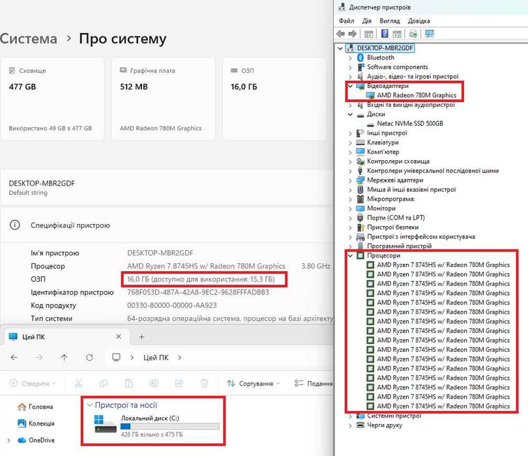Collapse the Процесори node
Image resolution: width=528 pixels, height=456 pixels.
tap(350, 256)
